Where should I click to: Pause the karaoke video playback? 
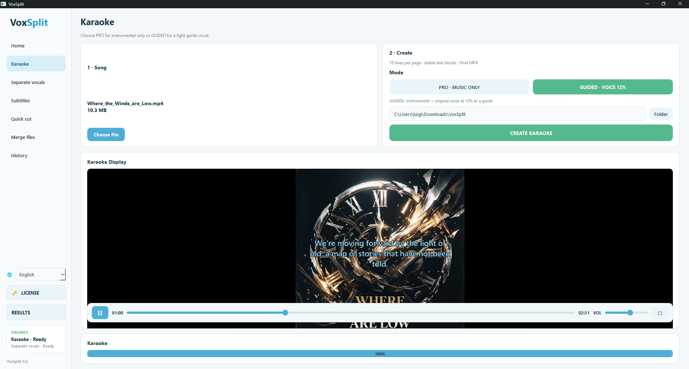pos(100,313)
